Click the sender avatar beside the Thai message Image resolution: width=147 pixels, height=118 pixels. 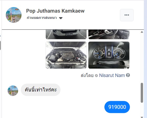(x=13, y=91)
